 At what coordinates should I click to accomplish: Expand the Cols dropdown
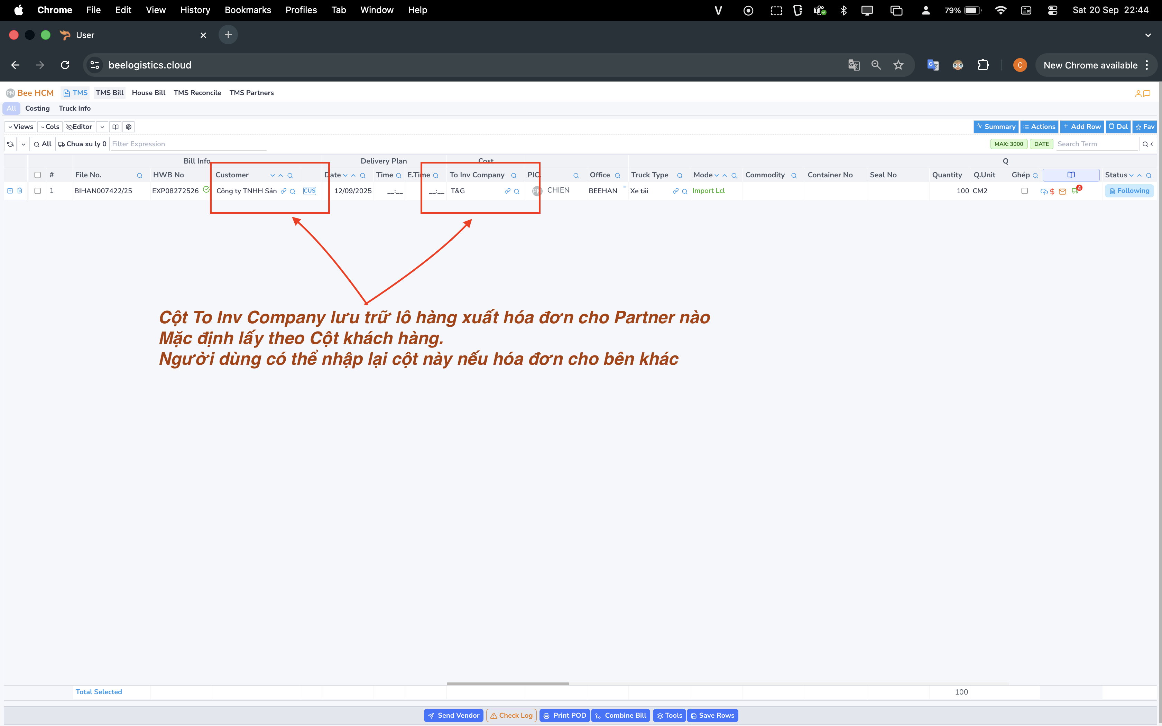pos(50,127)
